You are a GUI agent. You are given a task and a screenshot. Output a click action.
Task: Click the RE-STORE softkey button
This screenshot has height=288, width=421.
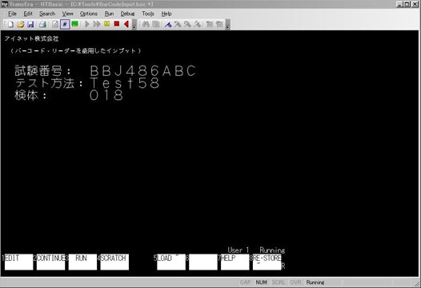point(267,262)
